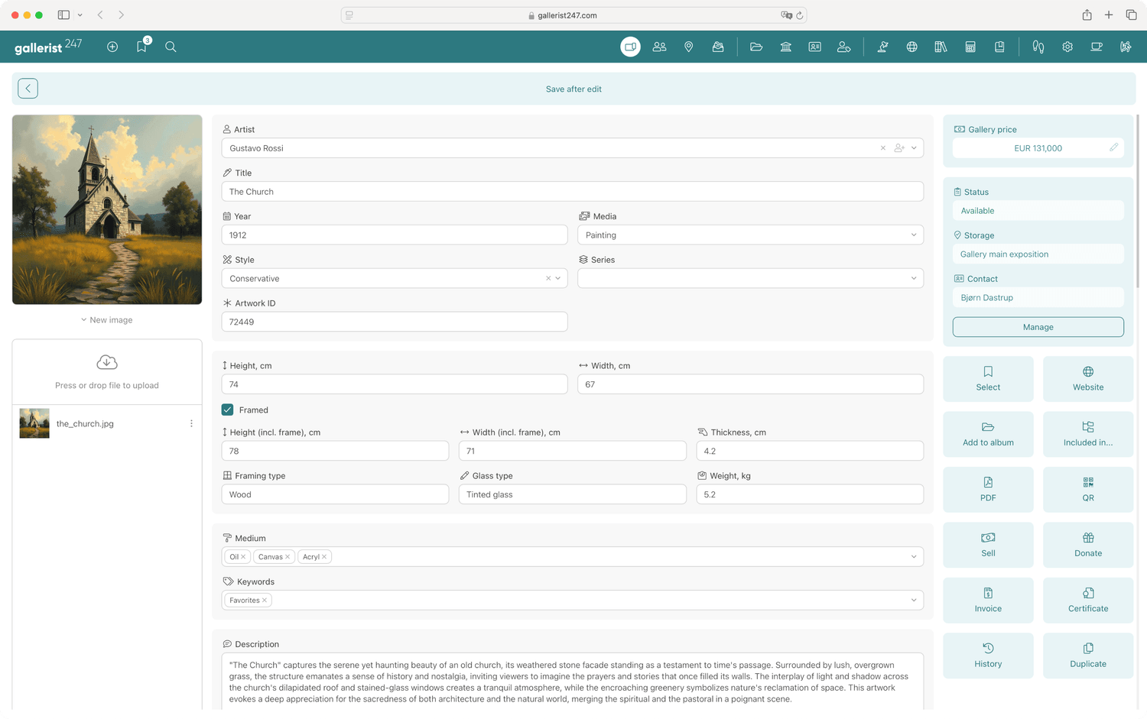Click the contacts people icon in navbar

click(x=659, y=47)
